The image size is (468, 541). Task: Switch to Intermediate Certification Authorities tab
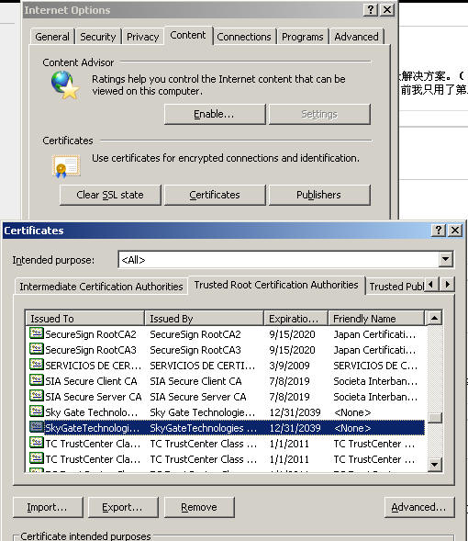101,287
